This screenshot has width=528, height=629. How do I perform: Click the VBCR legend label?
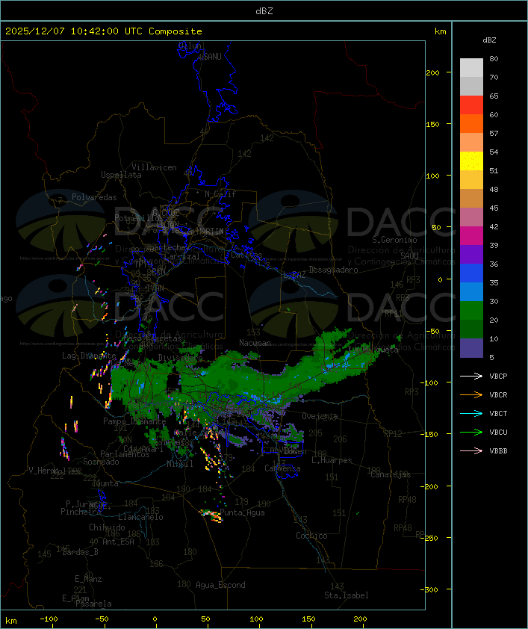tap(498, 394)
